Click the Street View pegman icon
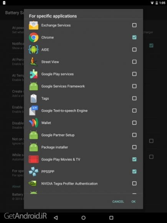This screenshot has height=223, width=167. coord(33,62)
